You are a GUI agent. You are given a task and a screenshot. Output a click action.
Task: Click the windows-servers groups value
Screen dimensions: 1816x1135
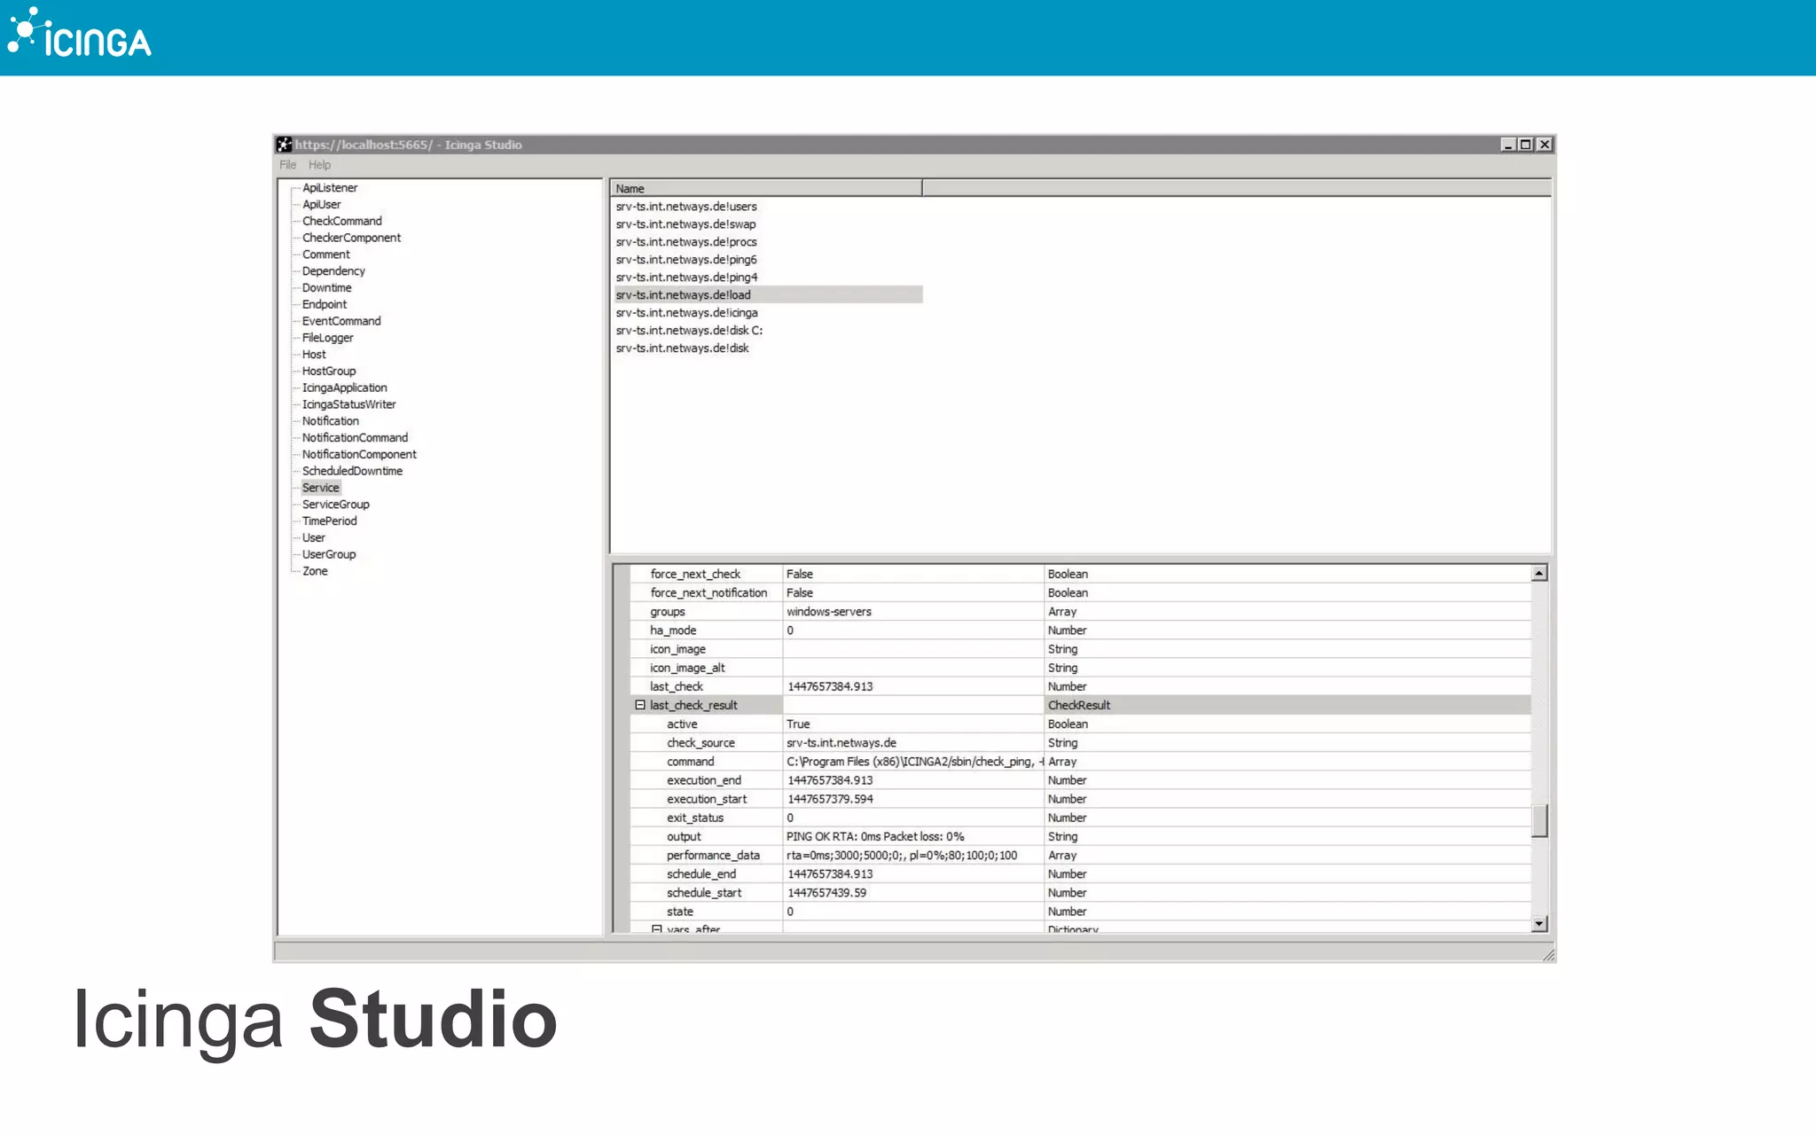(x=828, y=612)
